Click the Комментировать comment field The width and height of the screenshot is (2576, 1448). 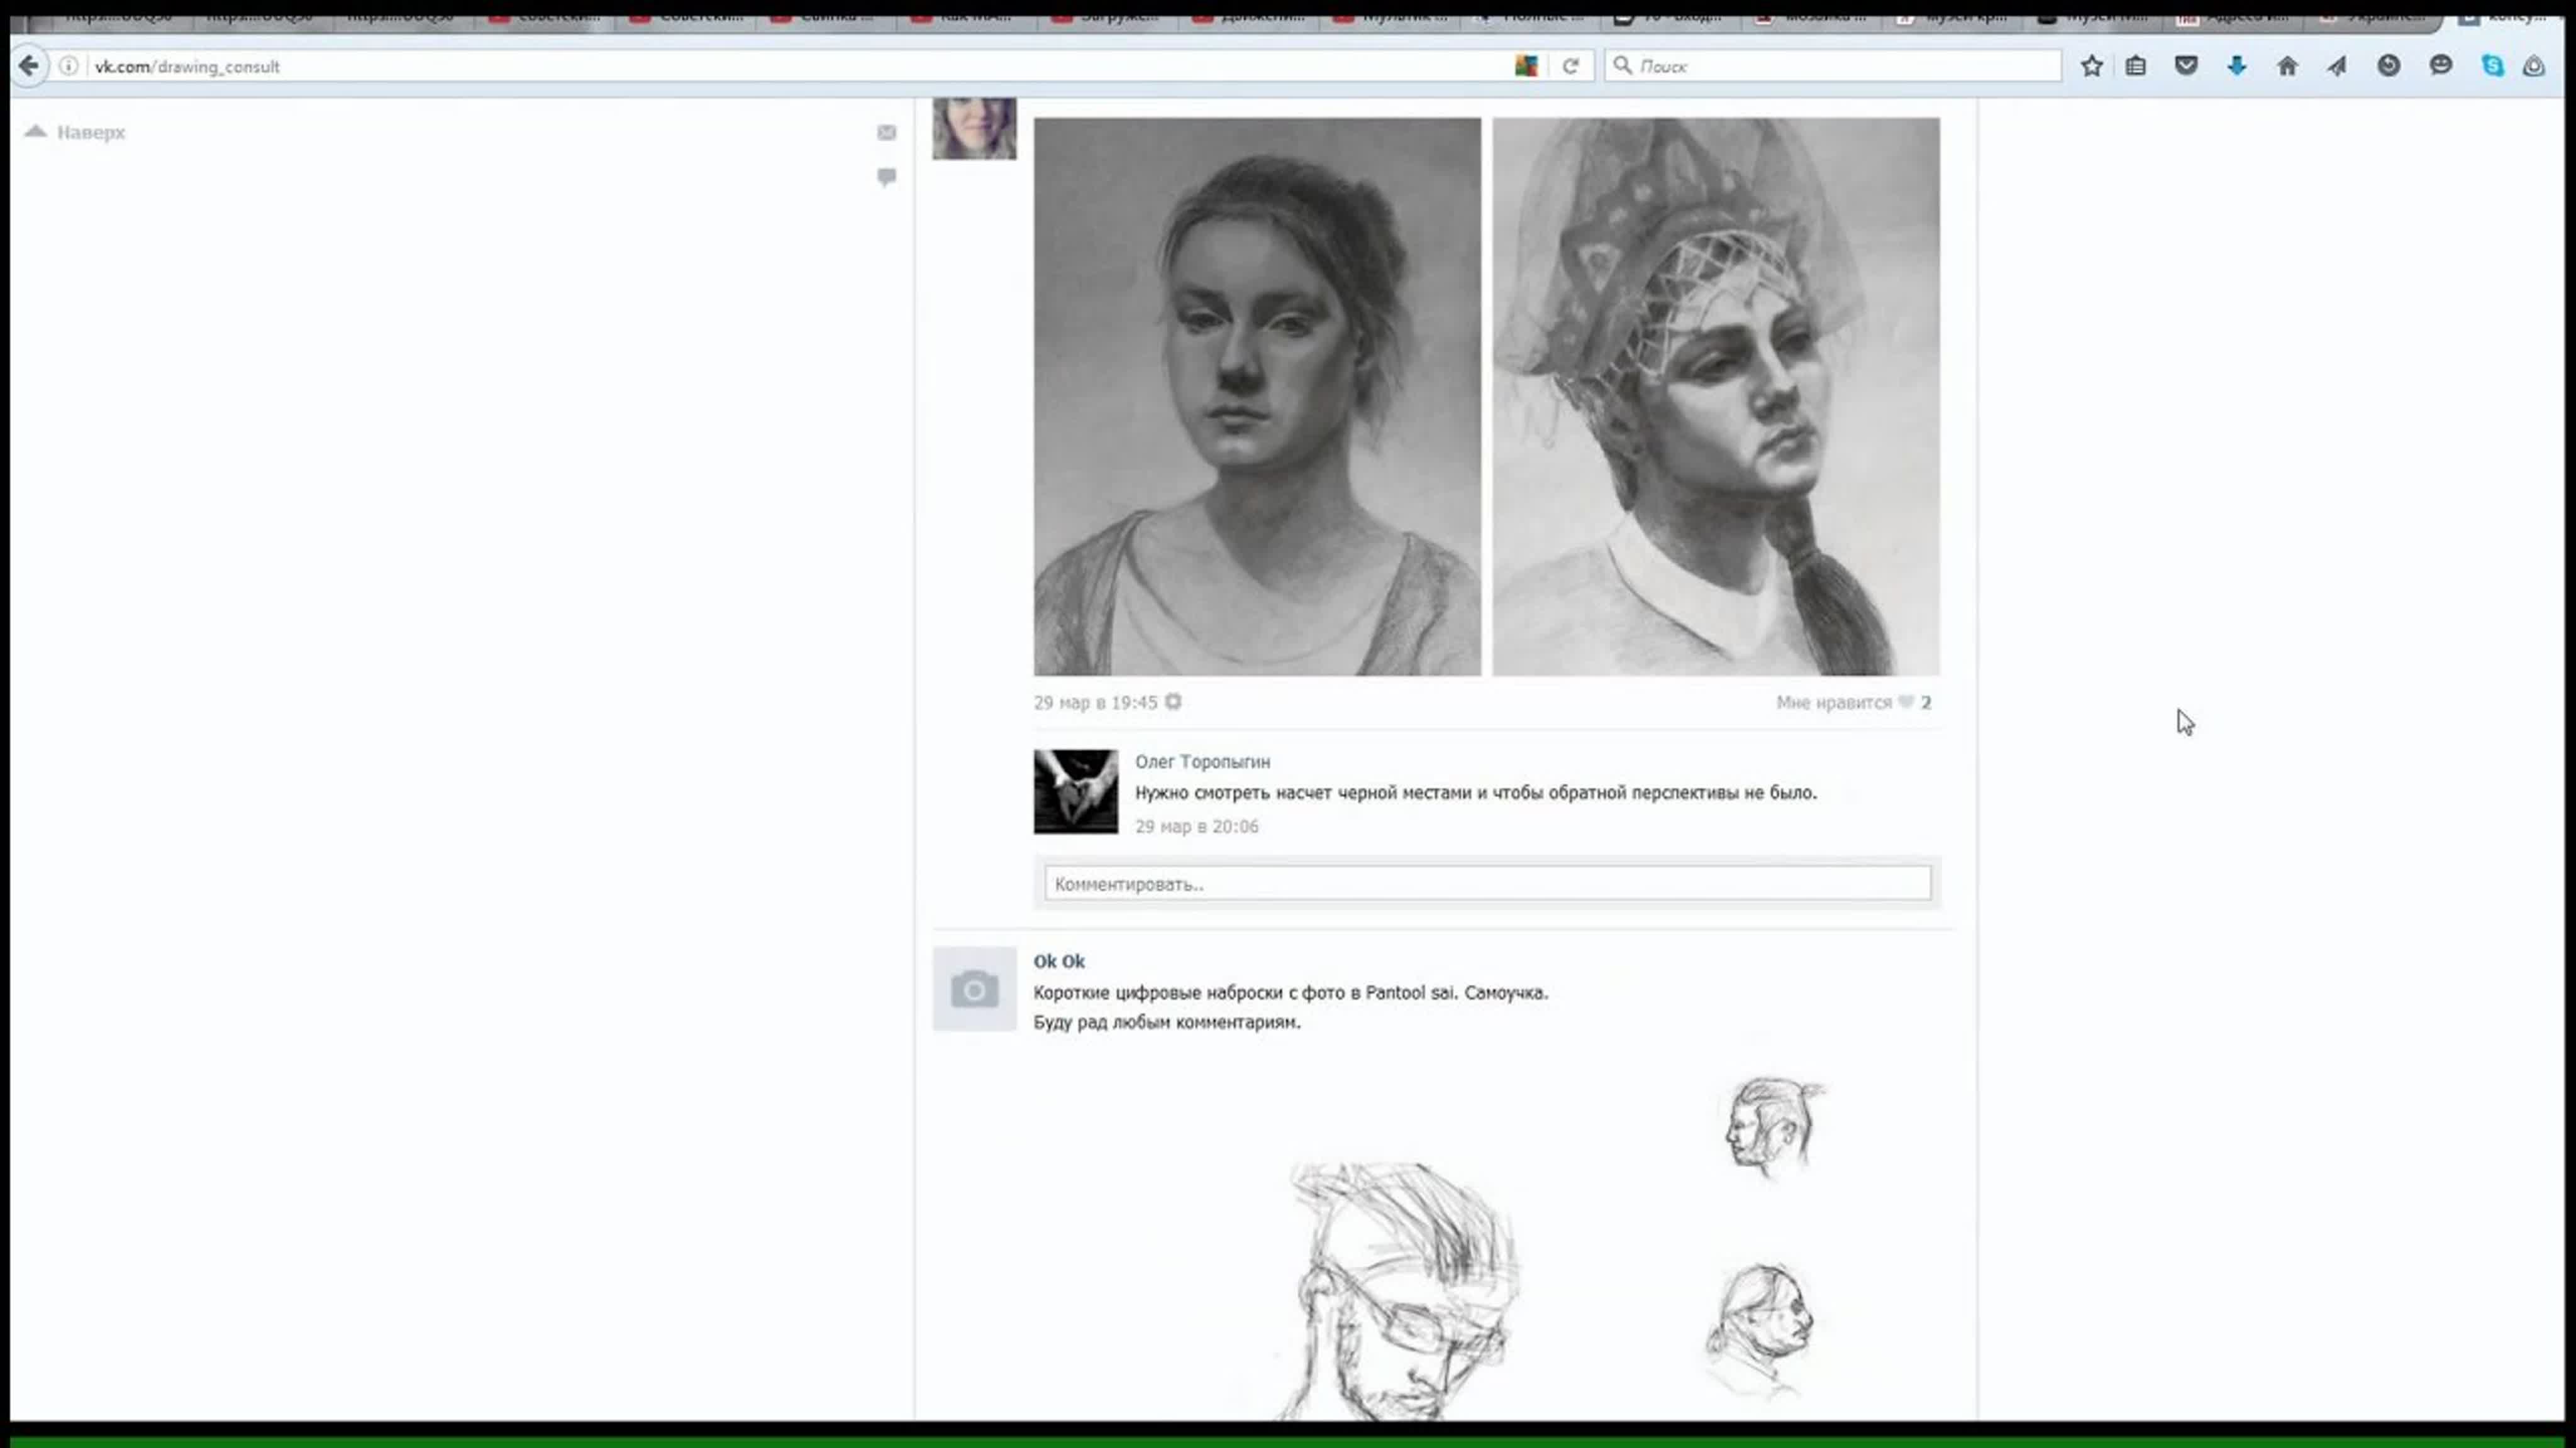pos(1487,884)
